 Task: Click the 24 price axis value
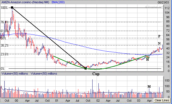(168, 57)
